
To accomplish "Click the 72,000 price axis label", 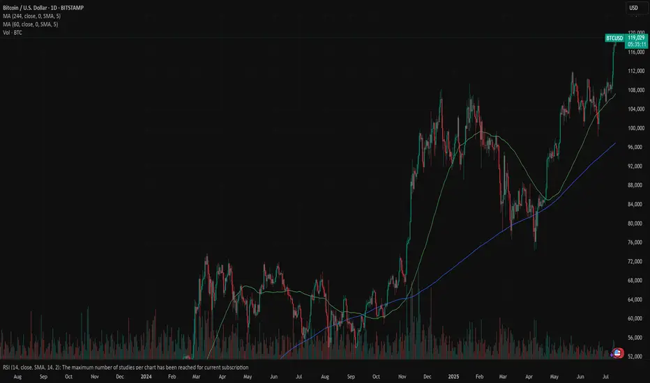I will [636, 262].
